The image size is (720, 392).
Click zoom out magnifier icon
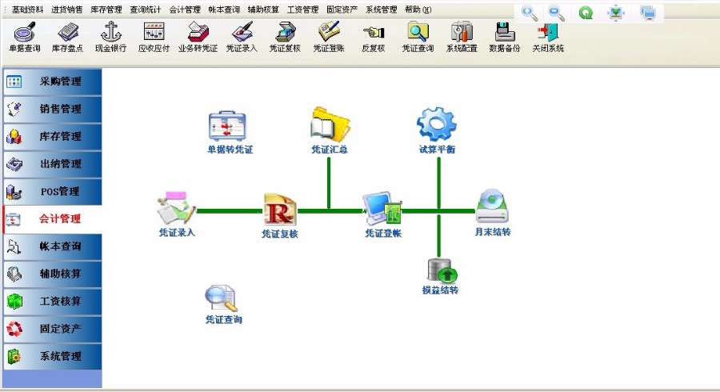pos(557,13)
